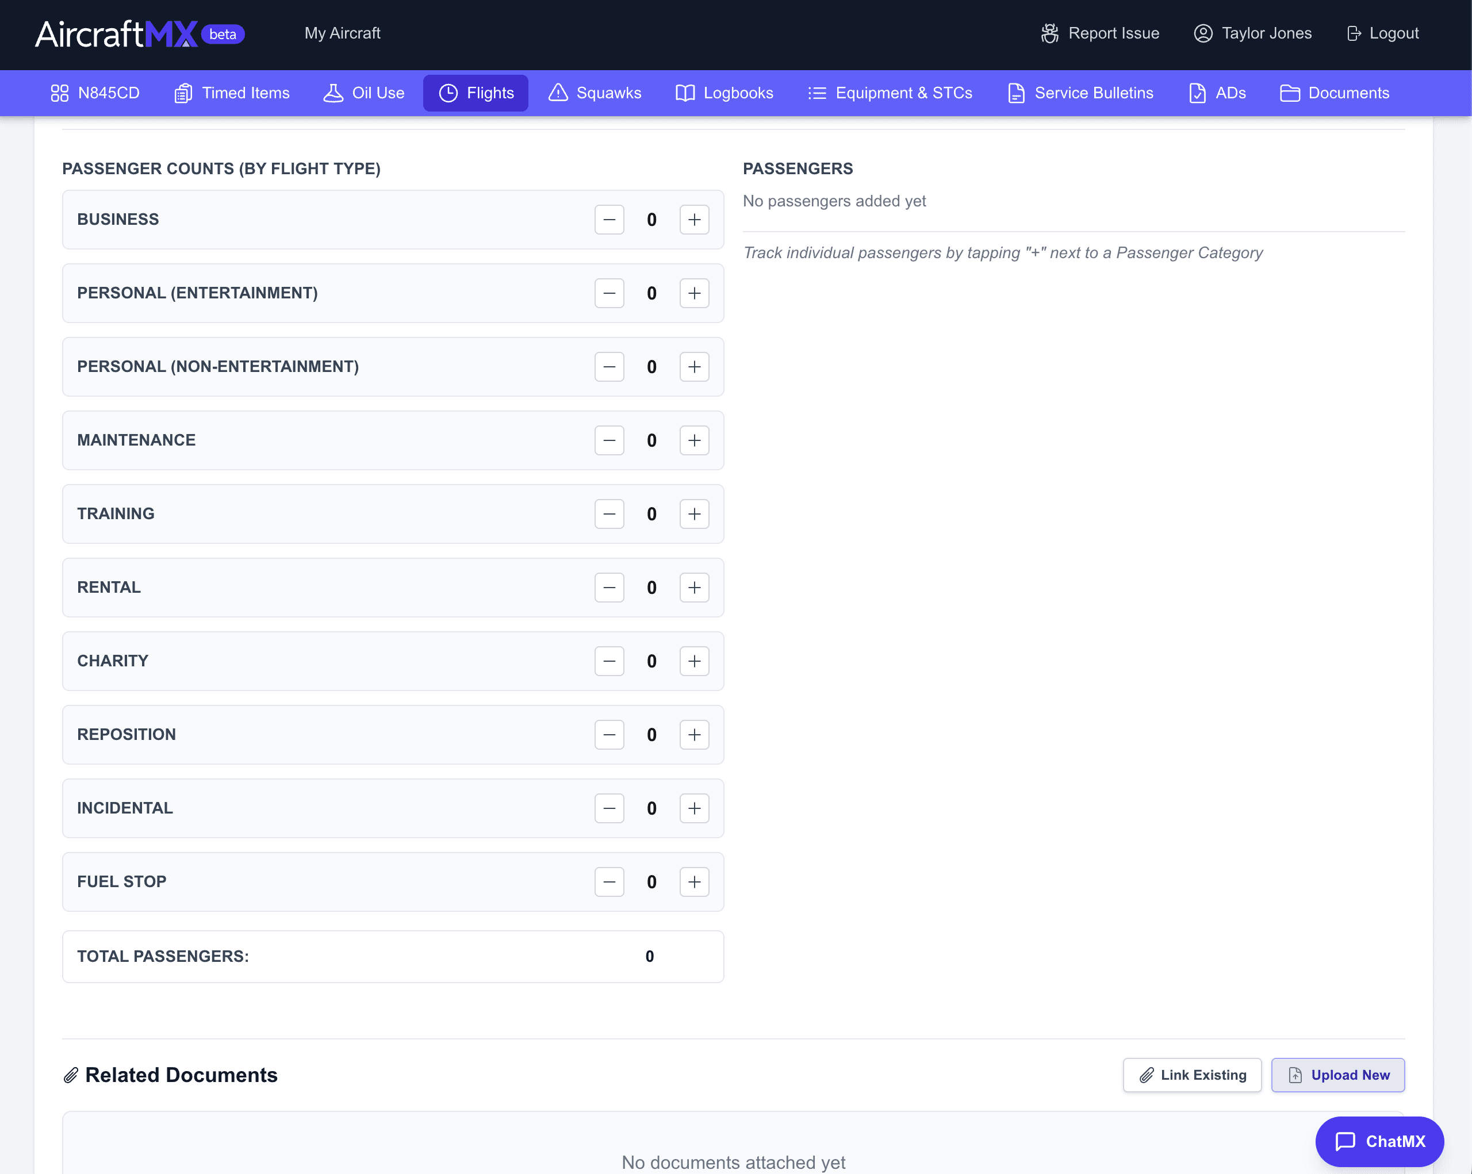The image size is (1472, 1174).
Task: Decrease the Maintenance passenger count
Action: 609,440
